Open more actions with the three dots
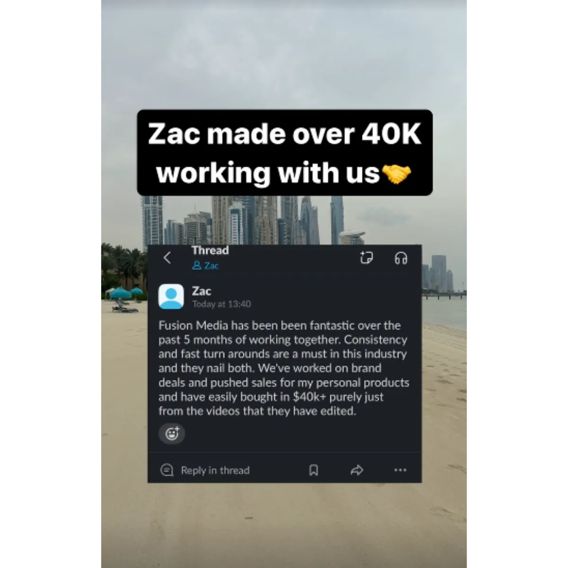 [400, 470]
